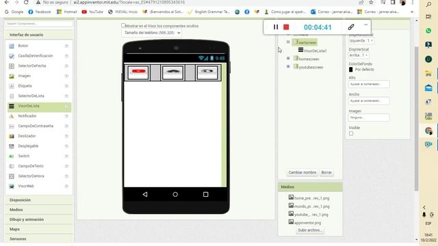
Task: Toggle Mostrar en el Visor componentes ocultos
Action: [x=123, y=25]
